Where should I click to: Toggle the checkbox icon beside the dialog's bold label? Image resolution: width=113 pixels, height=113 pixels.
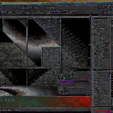pos(61,87)
